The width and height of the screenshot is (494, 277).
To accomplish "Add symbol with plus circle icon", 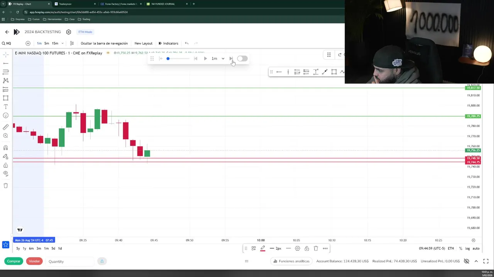I will (28, 43).
